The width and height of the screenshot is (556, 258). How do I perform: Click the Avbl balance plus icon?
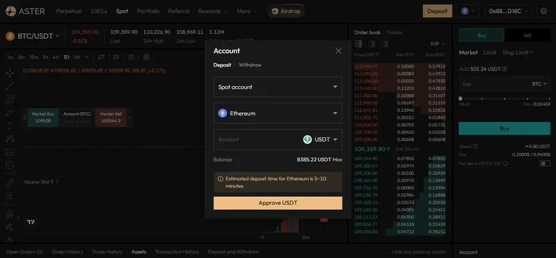(x=505, y=69)
